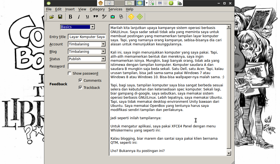Click the line "Jadi seperti inilah tampilannya:"

coord(136,118)
